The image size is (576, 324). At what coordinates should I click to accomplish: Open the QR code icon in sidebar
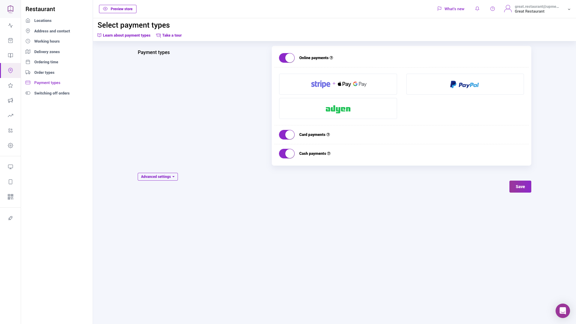pos(10,197)
